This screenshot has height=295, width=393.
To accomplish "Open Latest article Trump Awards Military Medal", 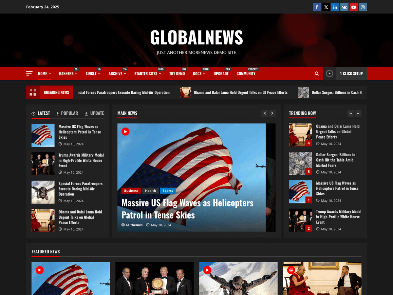I will point(81,160).
